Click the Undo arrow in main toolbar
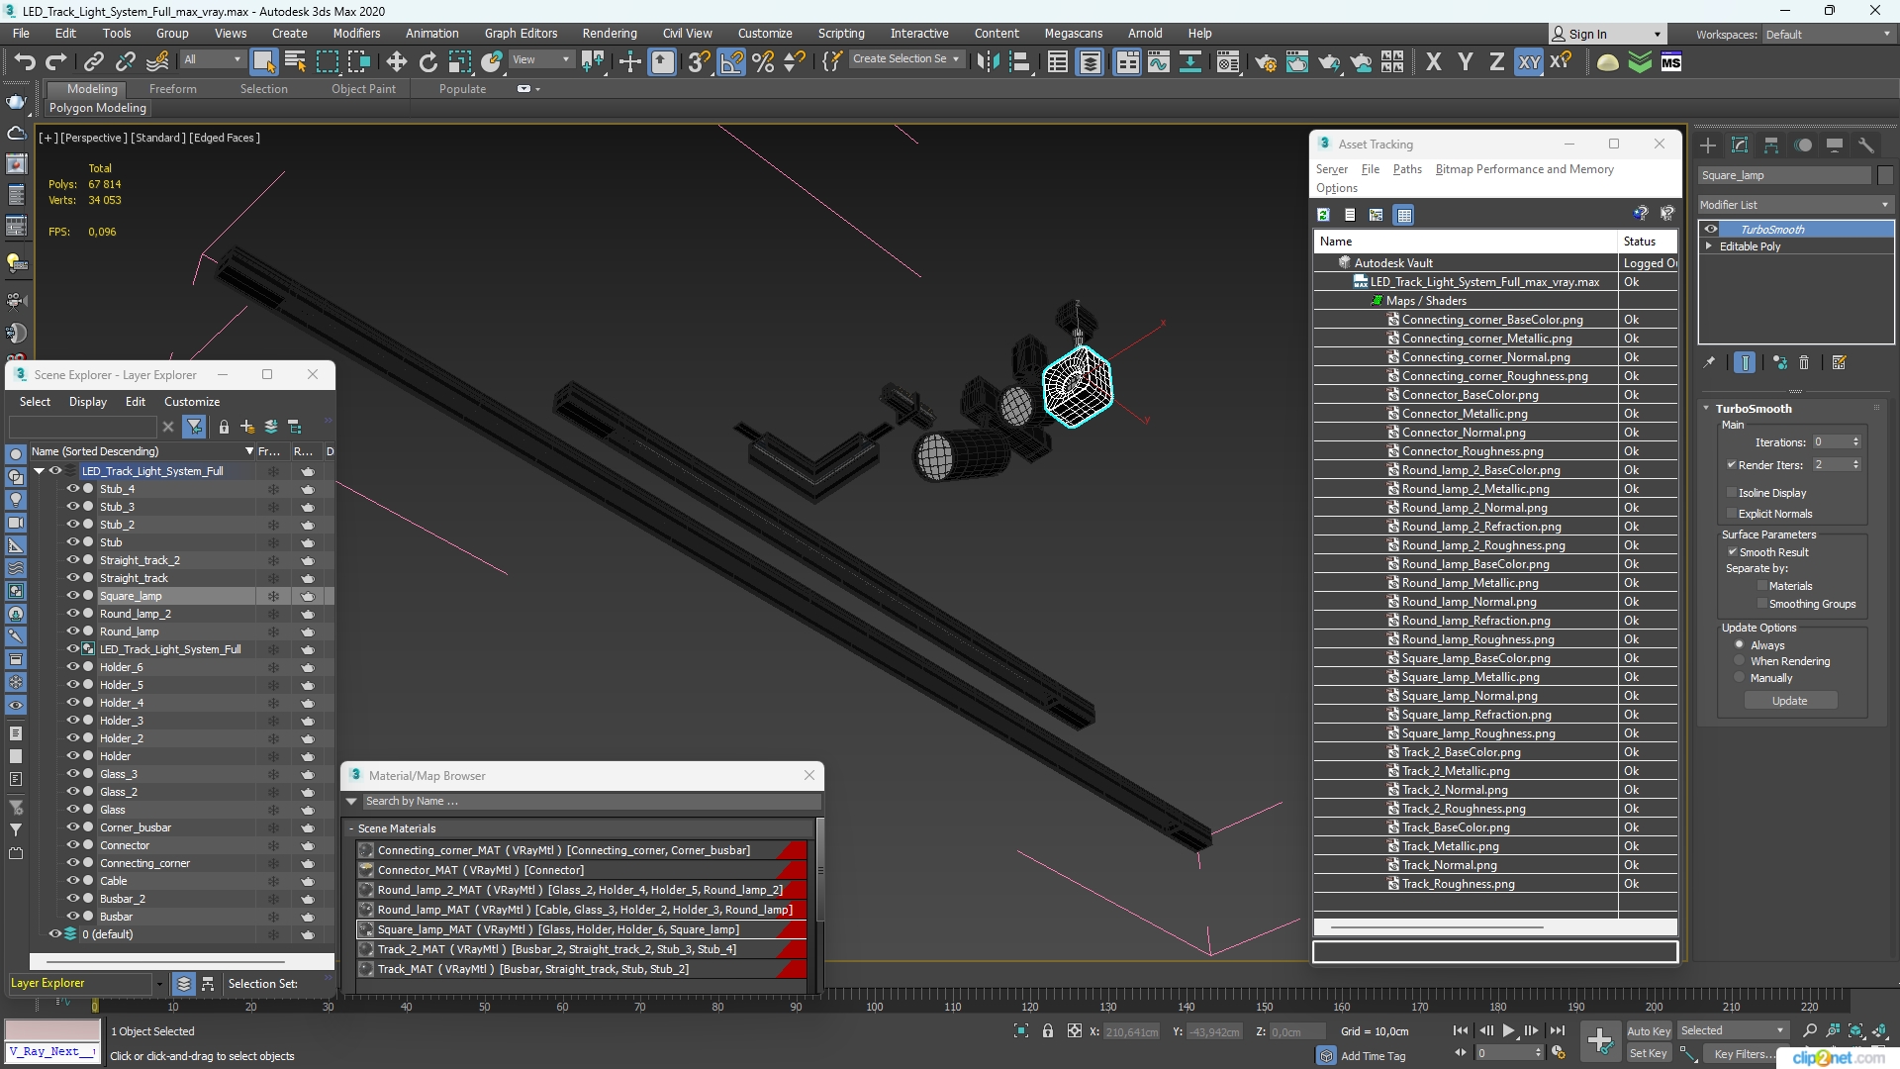This screenshot has width=1900, height=1069. tap(24, 62)
